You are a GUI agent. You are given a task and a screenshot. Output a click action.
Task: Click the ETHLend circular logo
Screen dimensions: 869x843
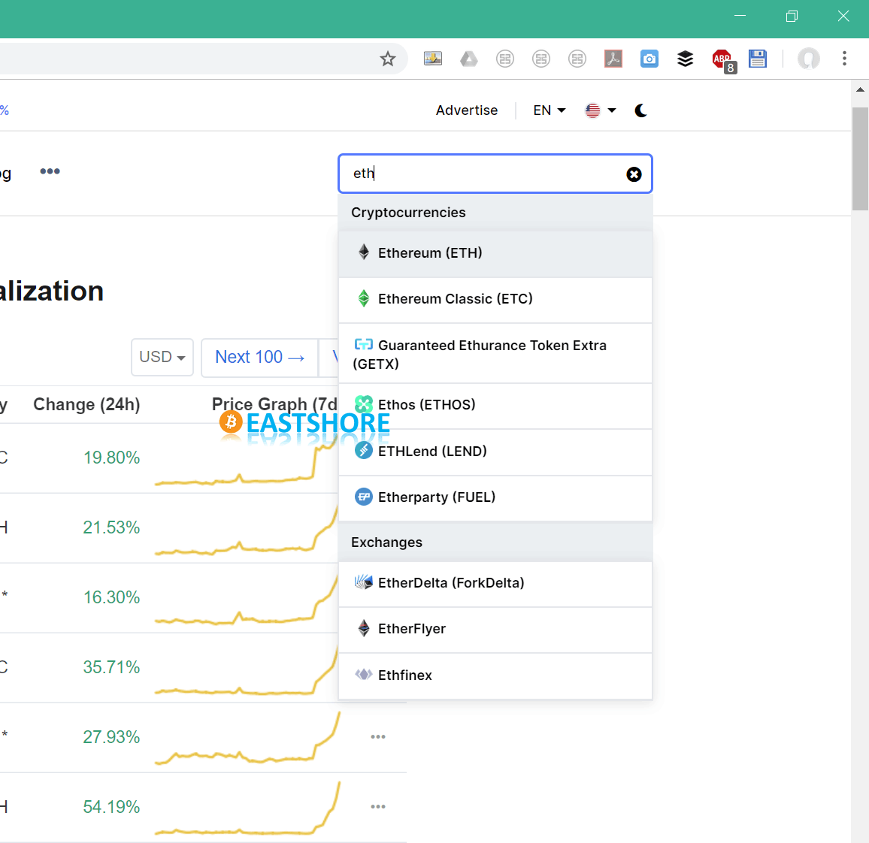tap(364, 450)
